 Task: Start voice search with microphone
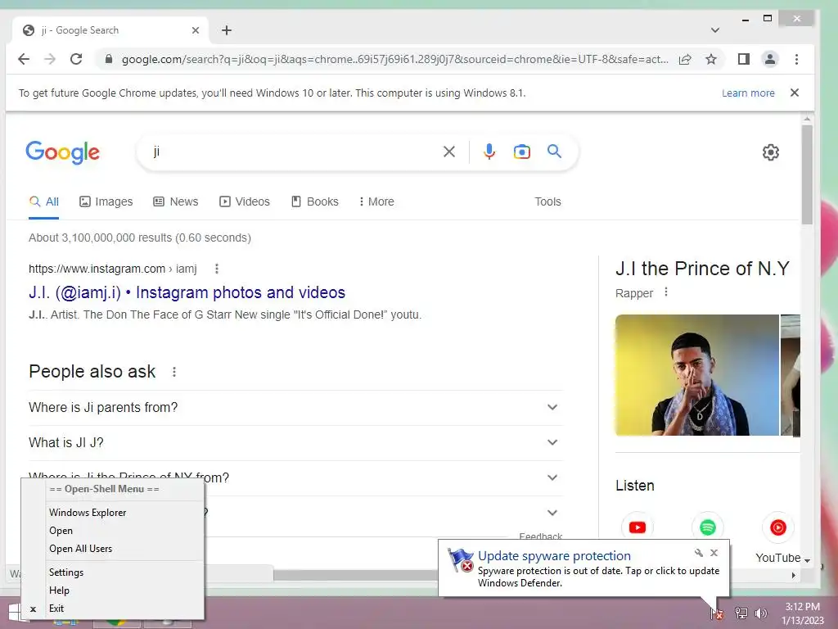tap(489, 152)
